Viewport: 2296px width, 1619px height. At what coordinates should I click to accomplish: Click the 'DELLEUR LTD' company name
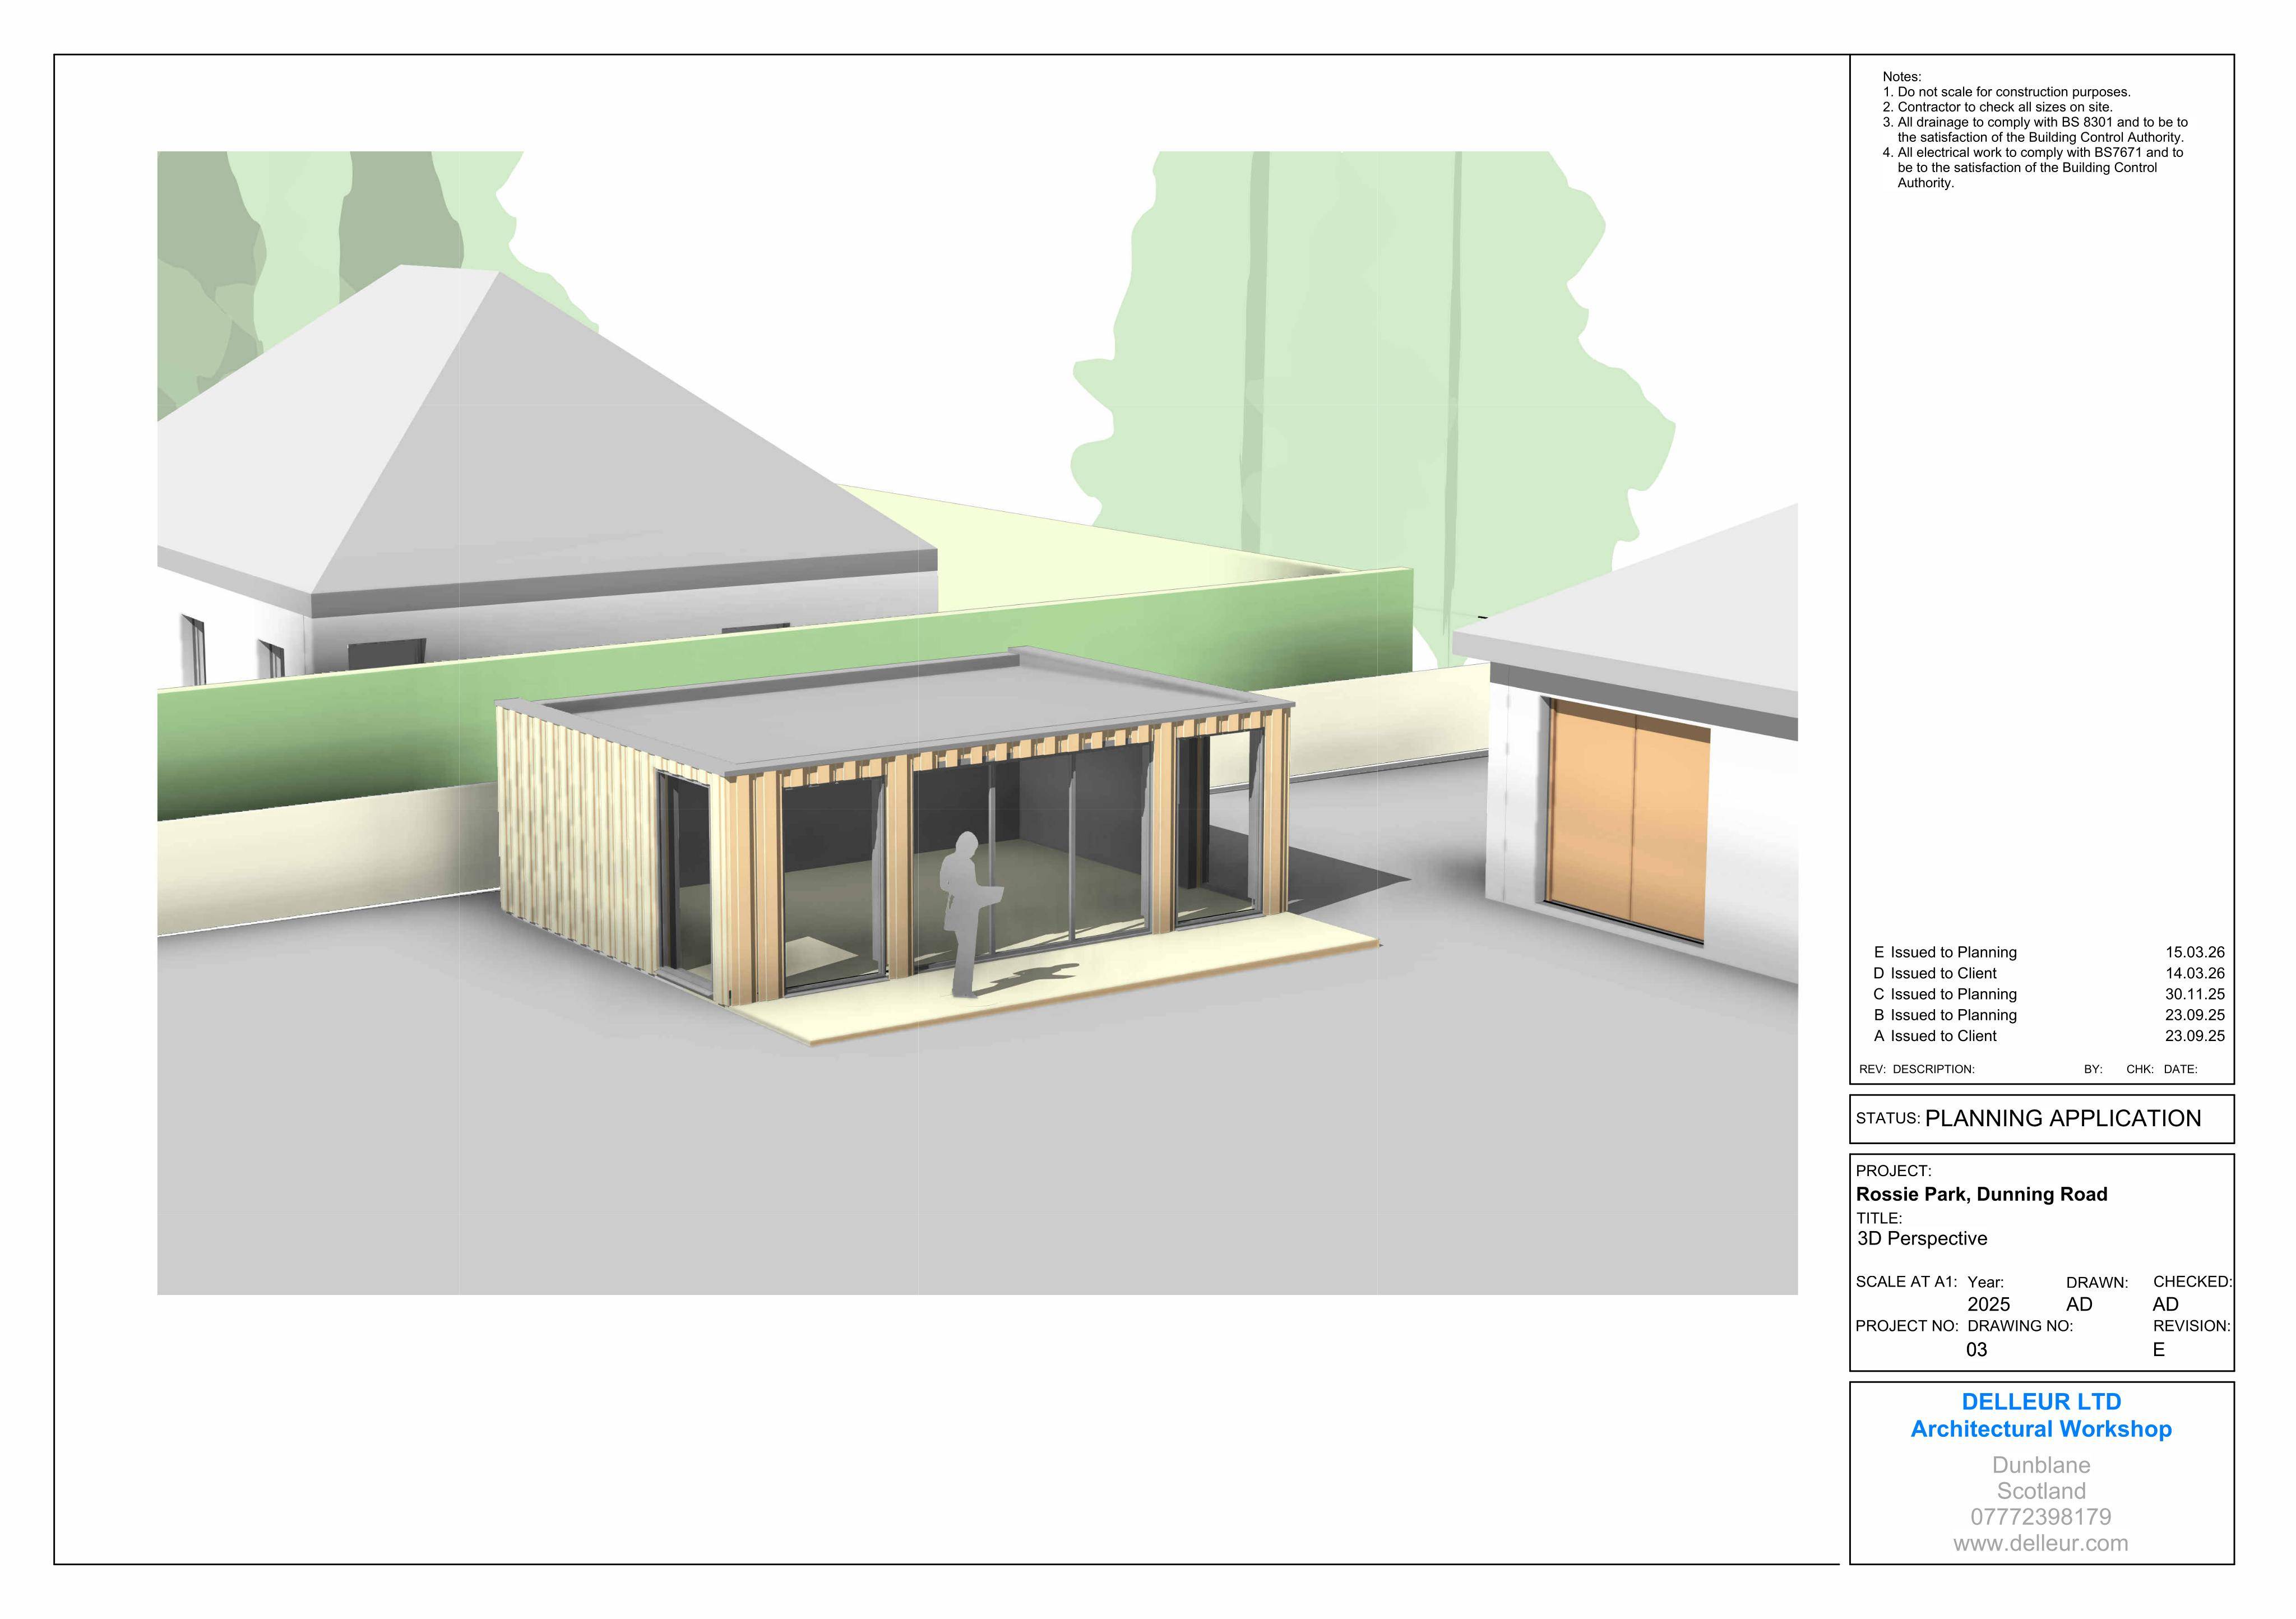tap(2041, 1401)
